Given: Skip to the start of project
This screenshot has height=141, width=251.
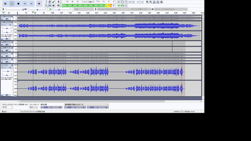Looking at the screenshot, I should [25, 4].
